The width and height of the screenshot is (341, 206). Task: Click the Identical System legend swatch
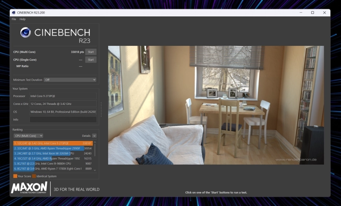click(x=34, y=176)
